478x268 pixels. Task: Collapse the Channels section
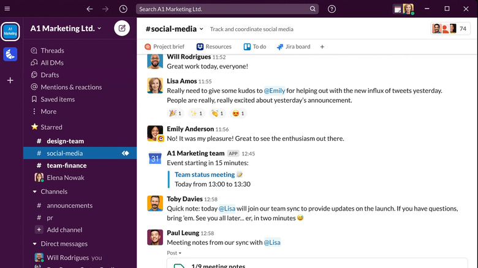pos(34,192)
